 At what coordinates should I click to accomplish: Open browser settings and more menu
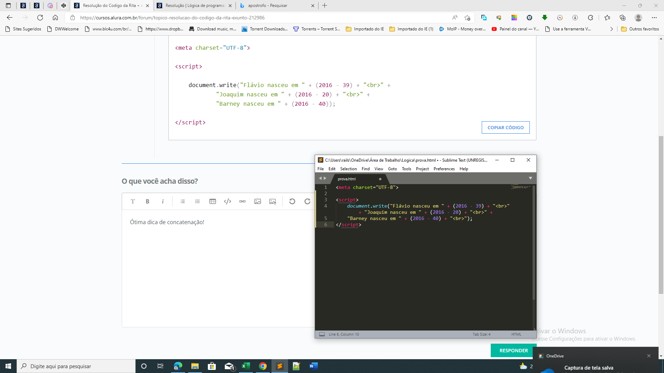coord(654,18)
